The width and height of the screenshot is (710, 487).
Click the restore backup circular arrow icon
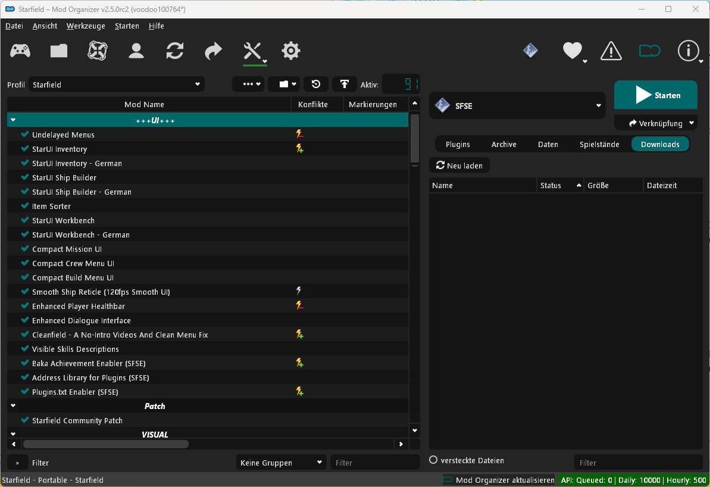(316, 85)
